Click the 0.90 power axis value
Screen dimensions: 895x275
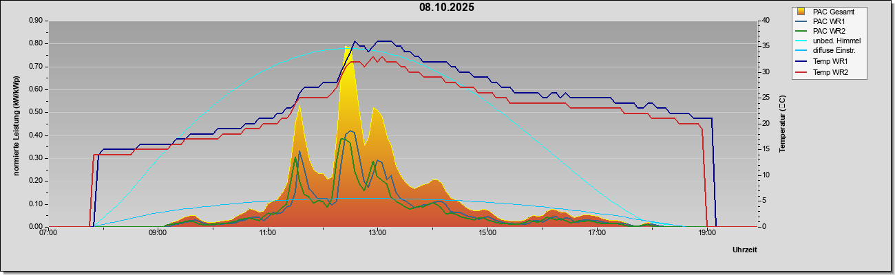[36, 21]
